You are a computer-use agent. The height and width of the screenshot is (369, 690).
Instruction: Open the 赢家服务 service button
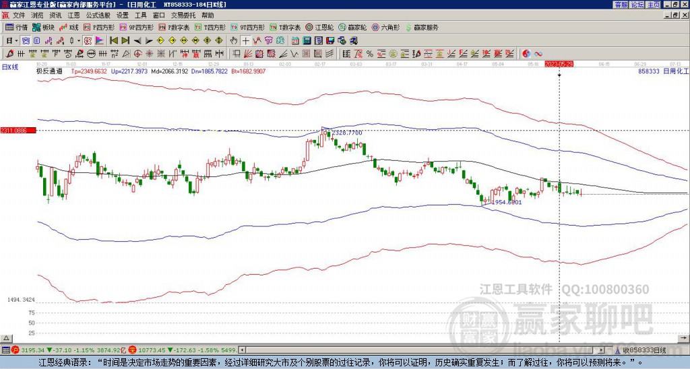(421, 27)
